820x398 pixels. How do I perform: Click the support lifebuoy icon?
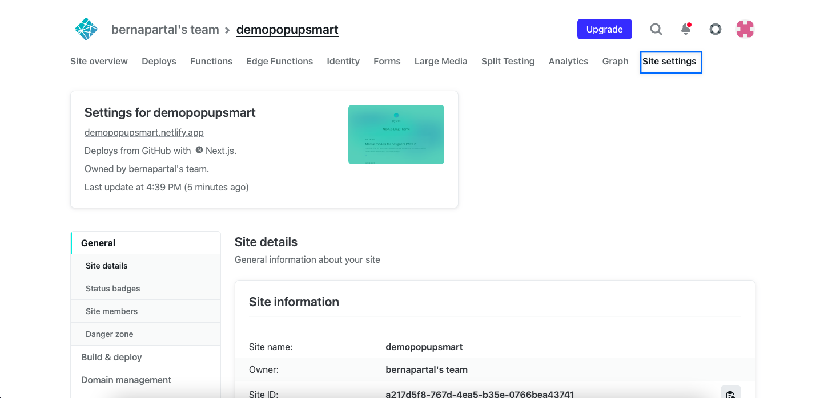coord(716,29)
